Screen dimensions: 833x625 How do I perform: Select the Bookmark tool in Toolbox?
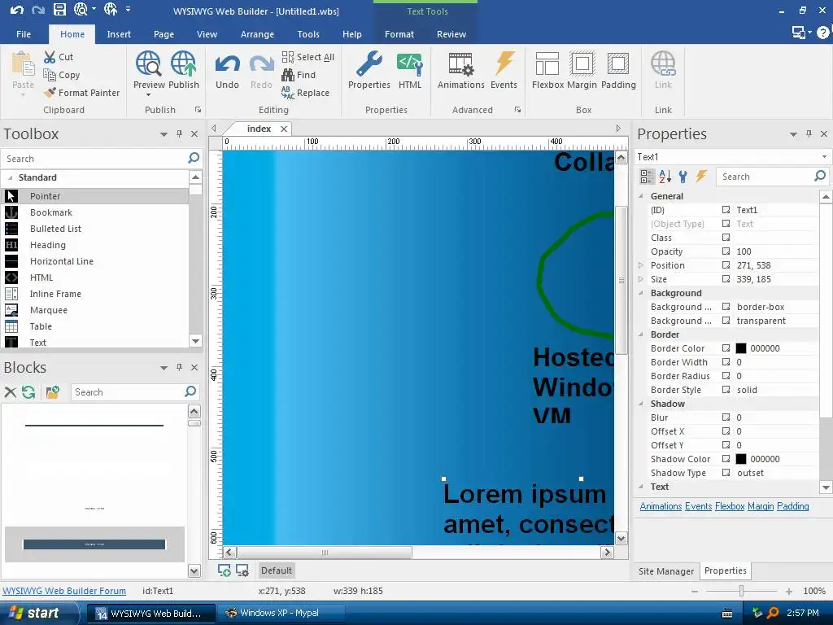[x=96, y=212]
